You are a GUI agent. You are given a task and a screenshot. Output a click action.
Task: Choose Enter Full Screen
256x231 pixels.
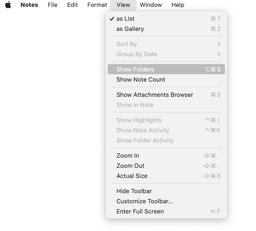pos(140,212)
